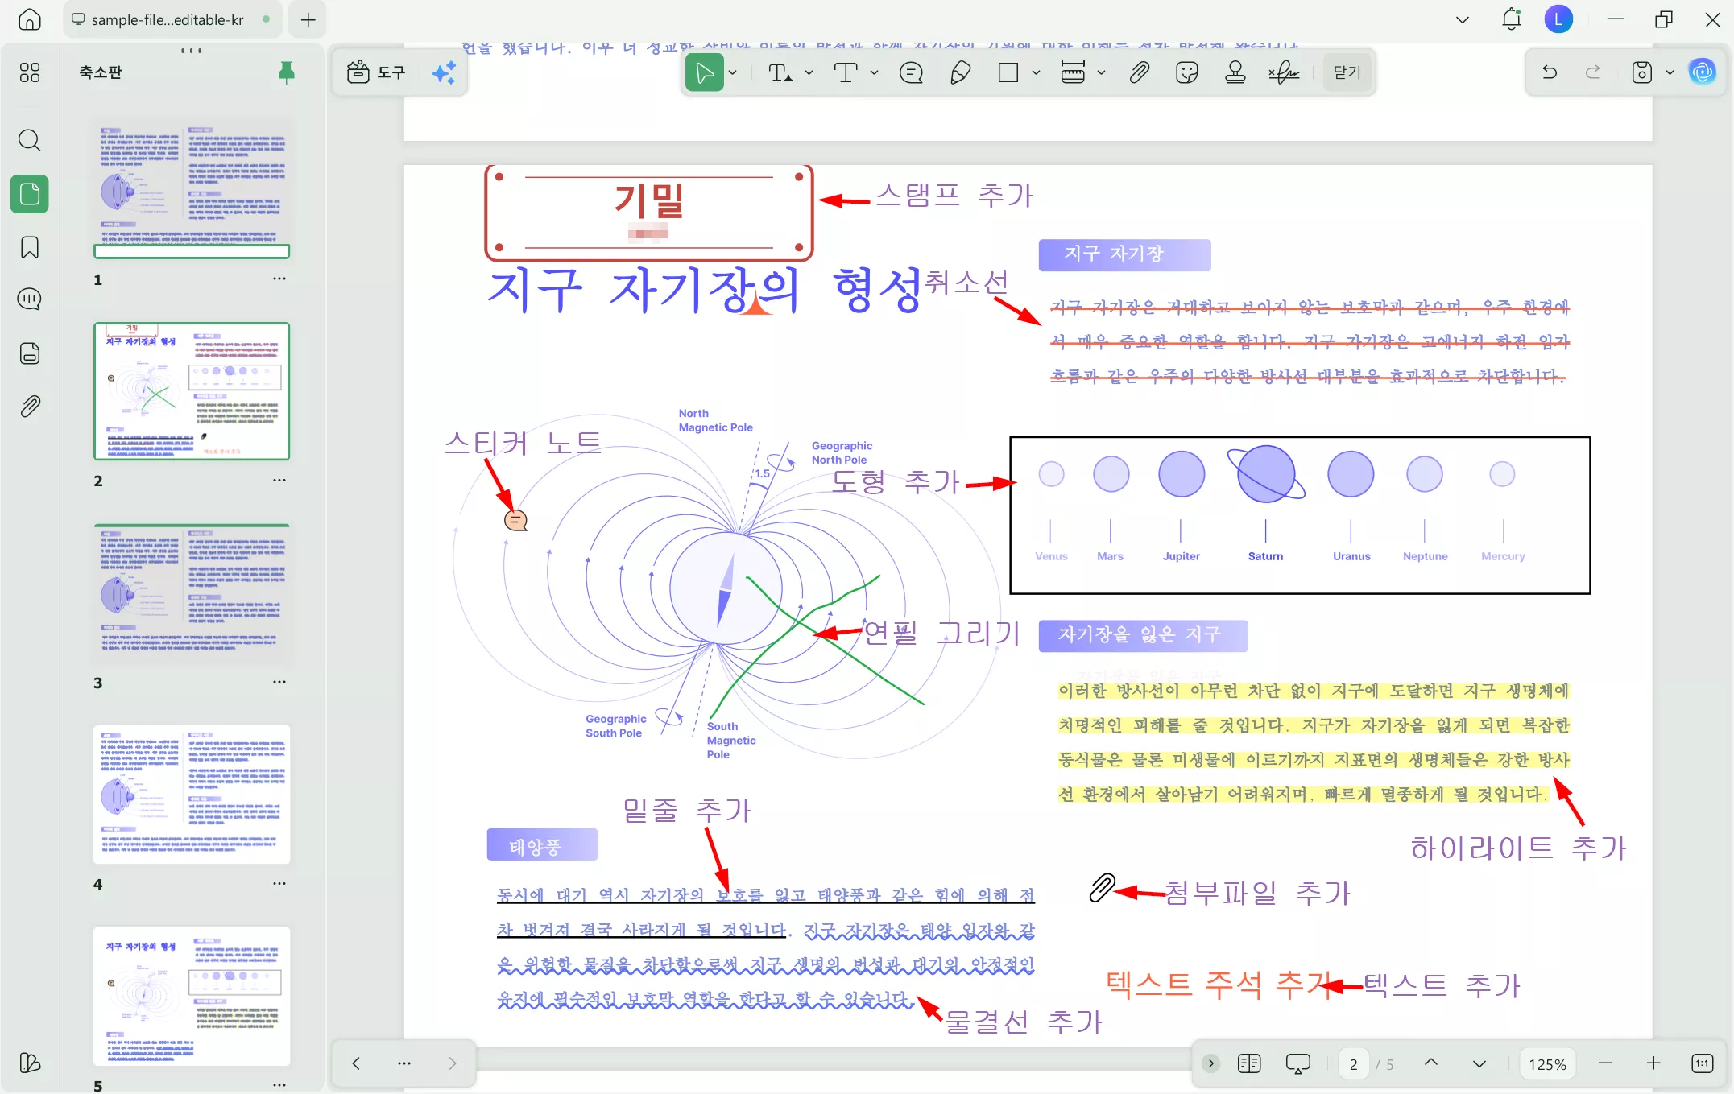Undo the last action
Screen dimensions: 1734x1094
click(x=1550, y=72)
